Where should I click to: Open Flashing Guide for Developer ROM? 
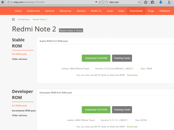click(122, 110)
